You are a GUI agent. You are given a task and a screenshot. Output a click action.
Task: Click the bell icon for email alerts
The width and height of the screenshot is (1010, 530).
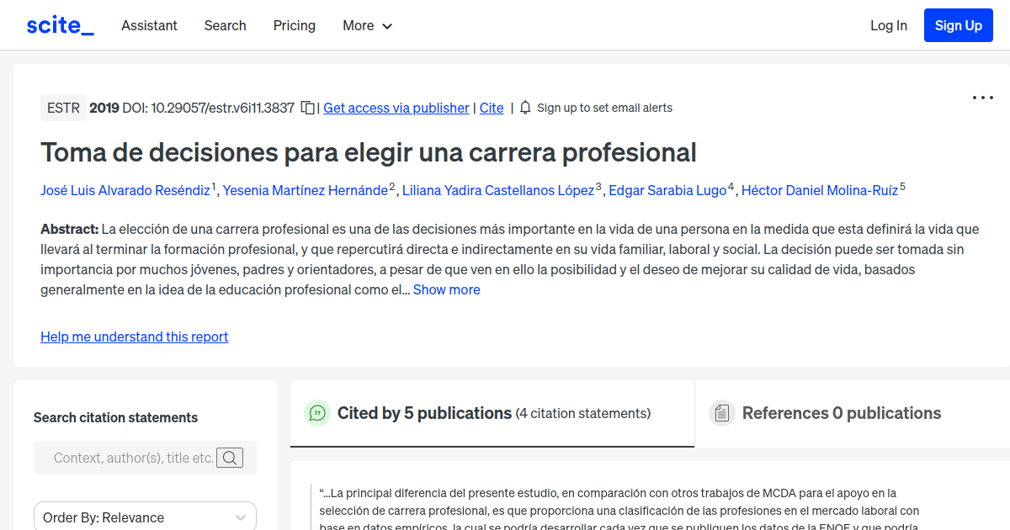tap(524, 108)
